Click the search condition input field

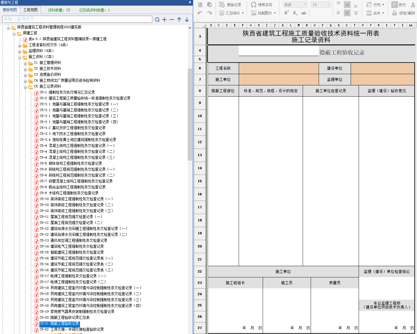point(77,19)
